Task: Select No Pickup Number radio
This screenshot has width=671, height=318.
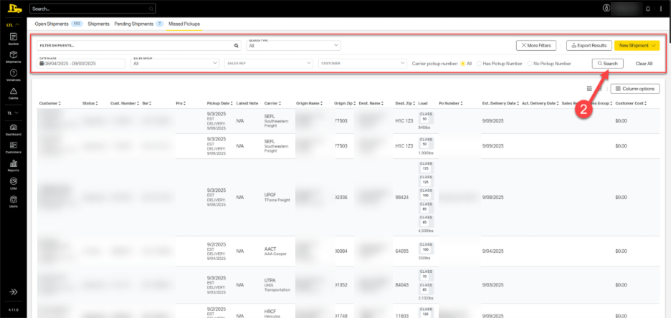Action: click(x=530, y=63)
